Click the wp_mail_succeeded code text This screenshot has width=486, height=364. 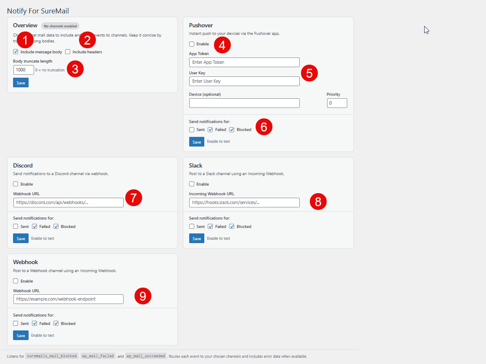click(x=146, y=356)
